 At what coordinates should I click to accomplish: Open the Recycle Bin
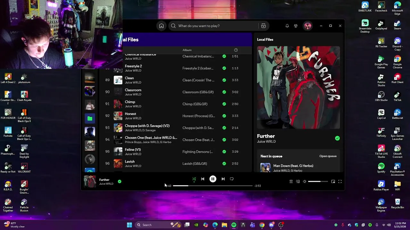click(x=398, y=203)
